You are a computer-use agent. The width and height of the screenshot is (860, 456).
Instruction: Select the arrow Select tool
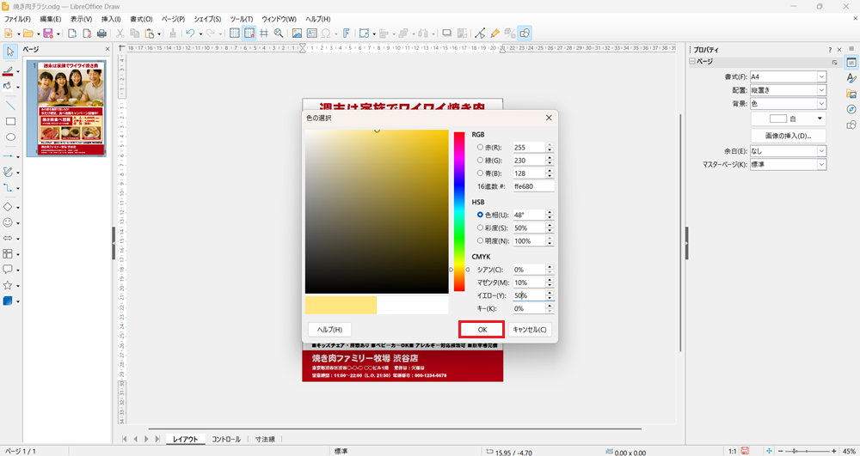9,52
